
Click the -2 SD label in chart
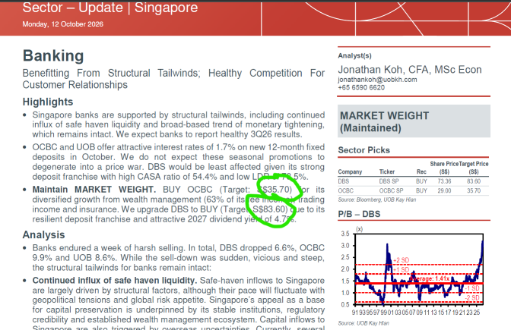pos(472,298)
